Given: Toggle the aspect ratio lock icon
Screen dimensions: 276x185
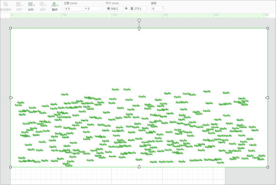Looking at the screenshot, I should click(x=126, y=8).
